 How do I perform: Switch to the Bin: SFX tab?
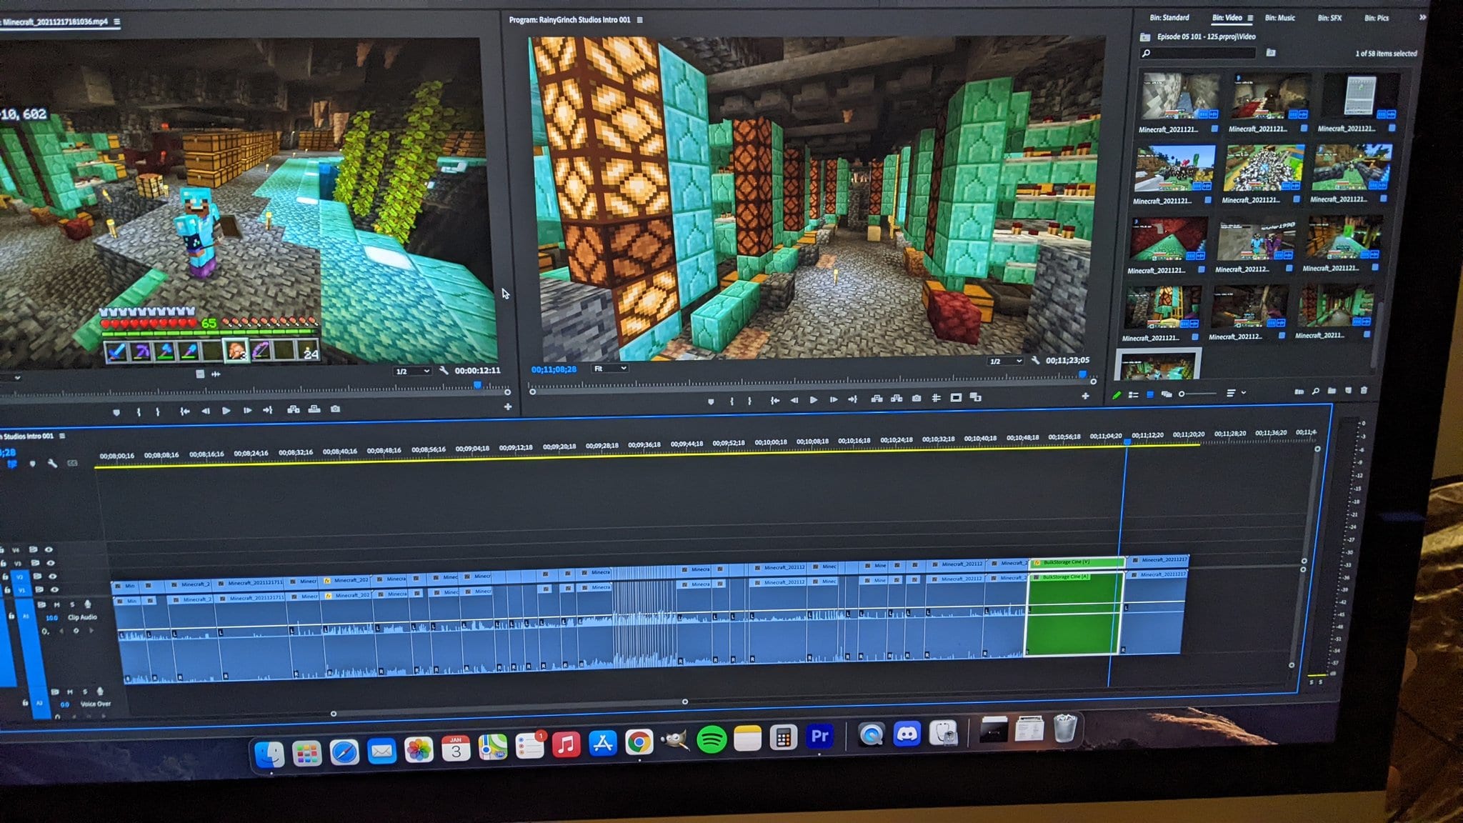tap(1329, 18)
